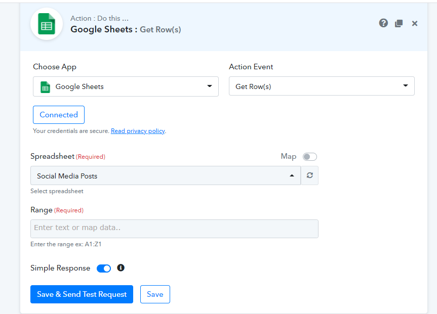Viewport: 437px width, 314px height.
Task: Toggle the Map switch for Spreadsheet
Action: 310,157
